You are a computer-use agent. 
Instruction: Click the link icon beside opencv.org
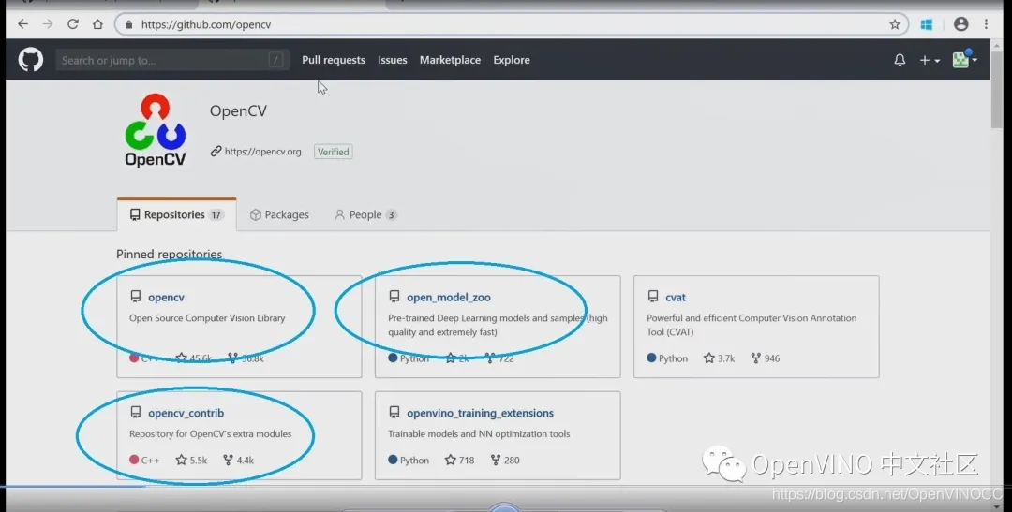216,151
